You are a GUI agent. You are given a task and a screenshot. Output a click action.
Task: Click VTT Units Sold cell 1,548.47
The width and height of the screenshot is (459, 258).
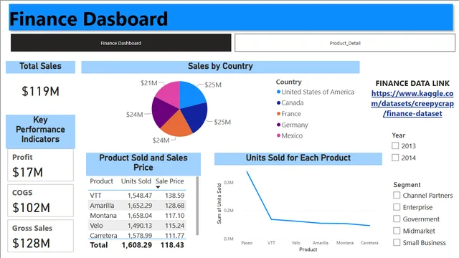coord(140,196)
